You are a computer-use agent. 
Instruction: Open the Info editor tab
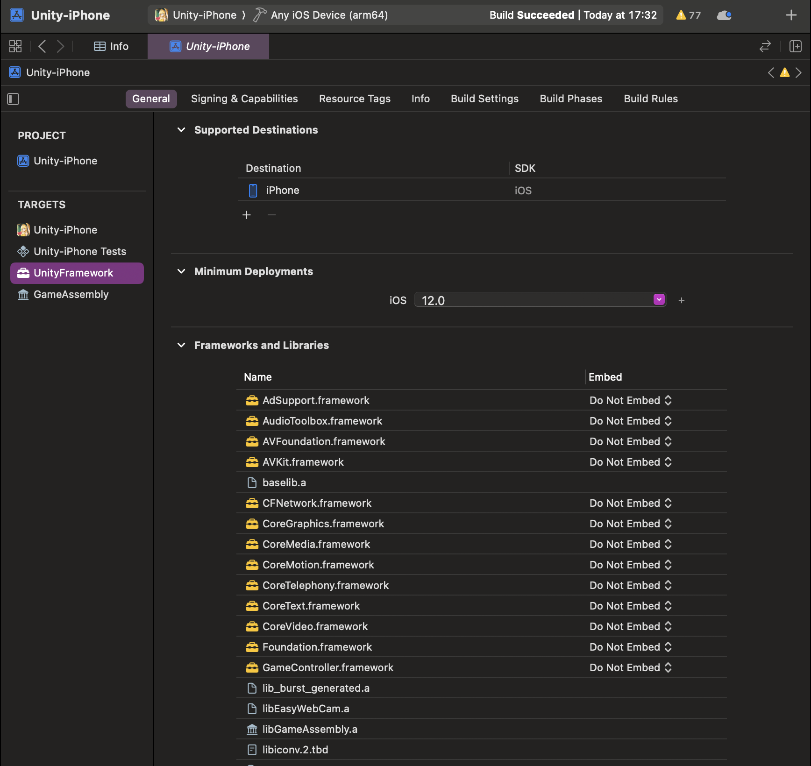pos(111,46)
